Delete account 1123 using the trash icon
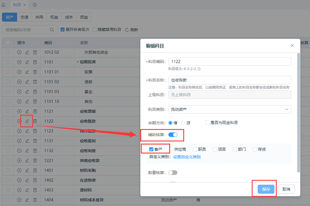 [x=35, y=131]
